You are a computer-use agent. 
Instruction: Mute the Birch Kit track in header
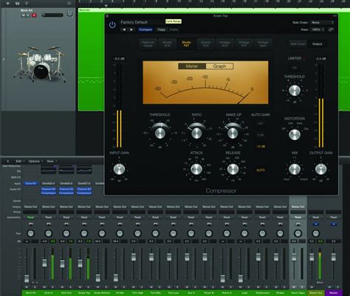(x=24, y=16)
